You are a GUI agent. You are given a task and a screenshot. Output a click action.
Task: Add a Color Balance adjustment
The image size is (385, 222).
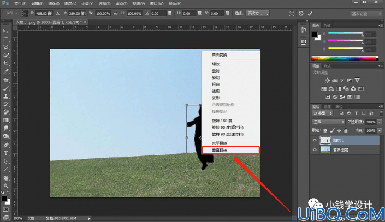331,89
